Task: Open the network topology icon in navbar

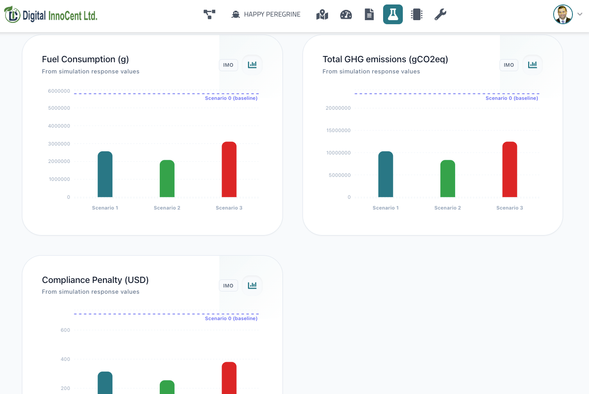Action: 209,14
